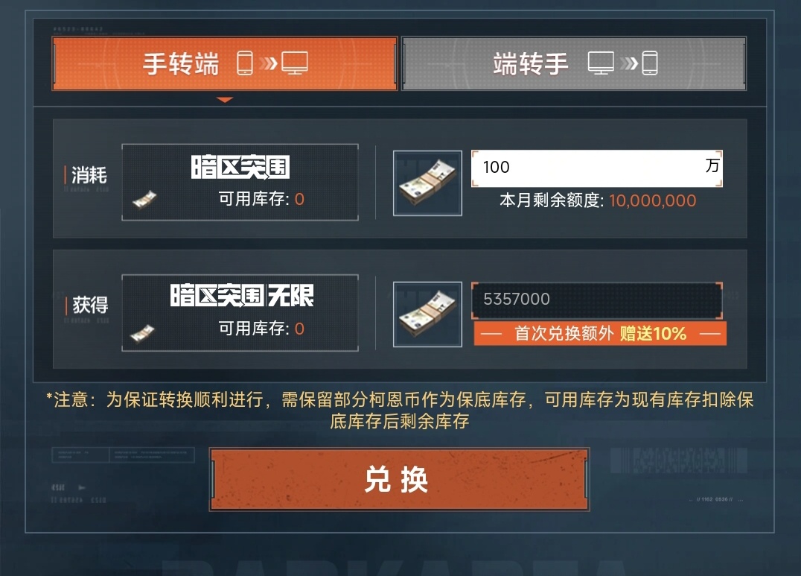
Task: Click the 暗区突围无限 game logo
Action: [242, 295]
